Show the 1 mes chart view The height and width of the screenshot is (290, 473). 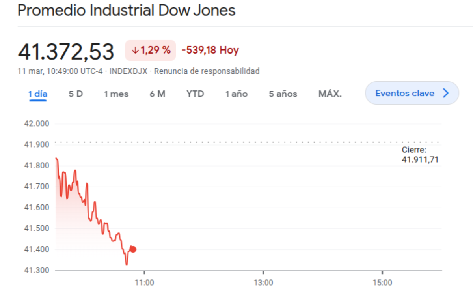[116, 94]
